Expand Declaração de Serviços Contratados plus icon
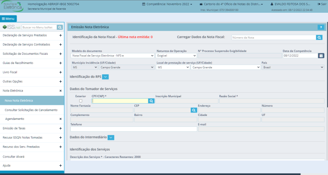The height and width of the screenshot is (175, 328). 60,45
